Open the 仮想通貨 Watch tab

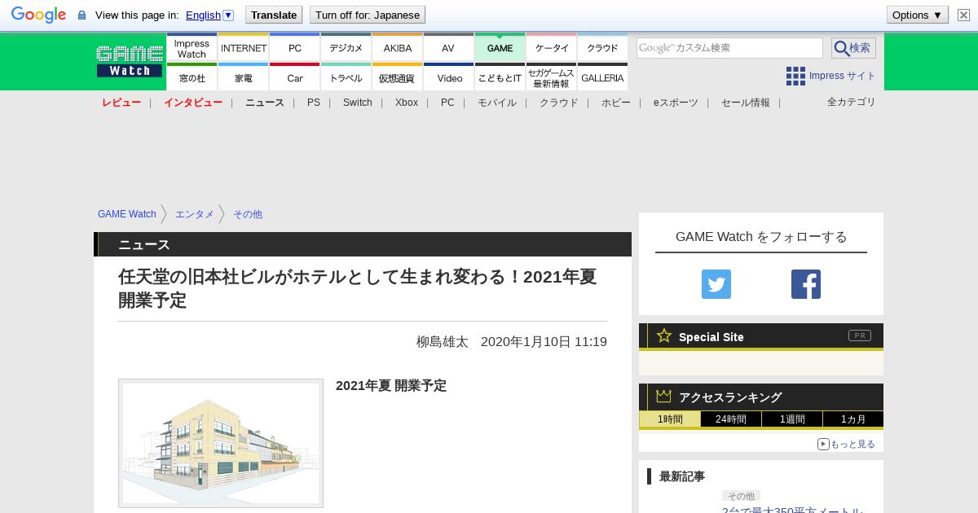coord(398,77)
